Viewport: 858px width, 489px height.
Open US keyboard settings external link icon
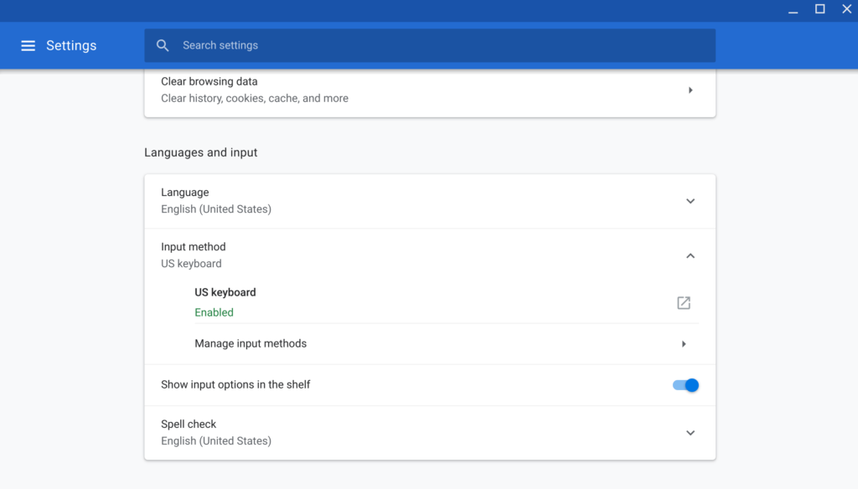point(684,302)
